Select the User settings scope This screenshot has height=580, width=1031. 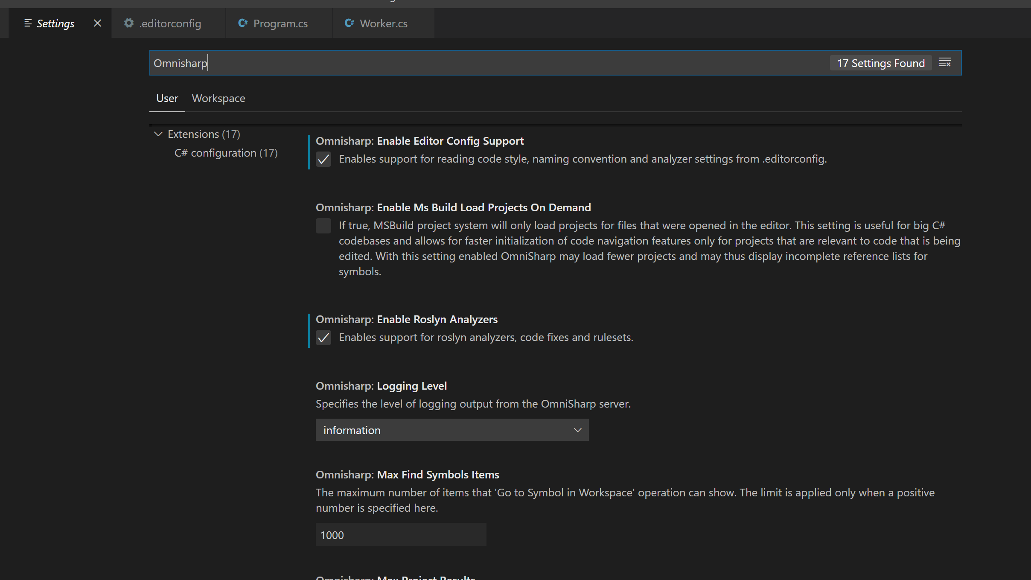167,98
